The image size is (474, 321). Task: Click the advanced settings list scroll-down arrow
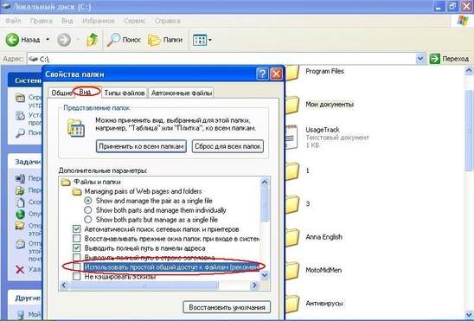click(264, 275)
